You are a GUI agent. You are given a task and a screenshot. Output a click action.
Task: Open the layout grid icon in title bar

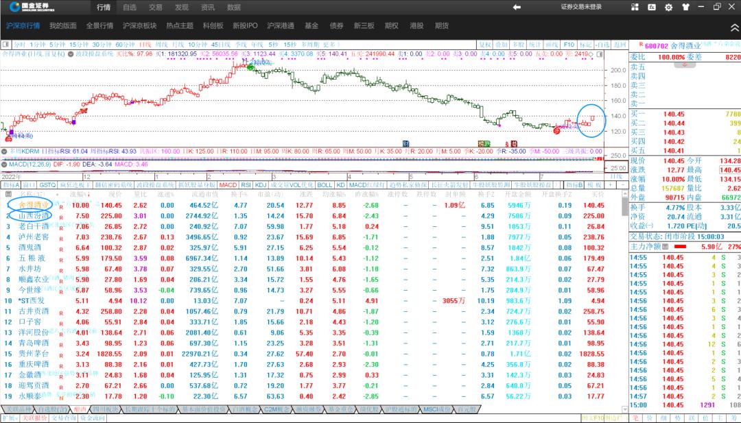635,7
